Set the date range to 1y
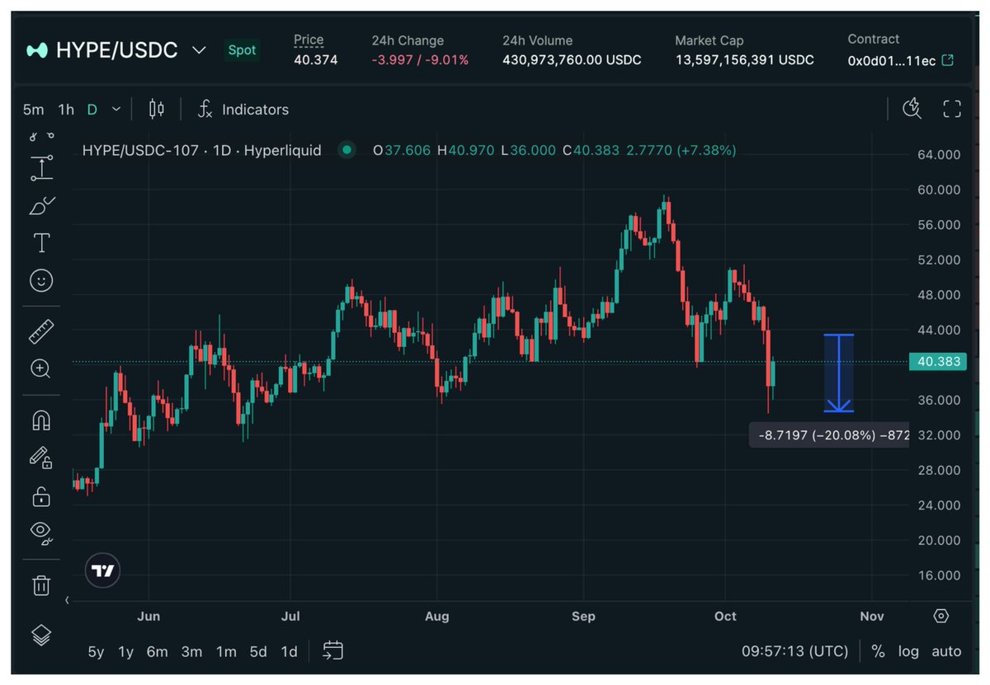The image size is (990, 685). [125, 651]
